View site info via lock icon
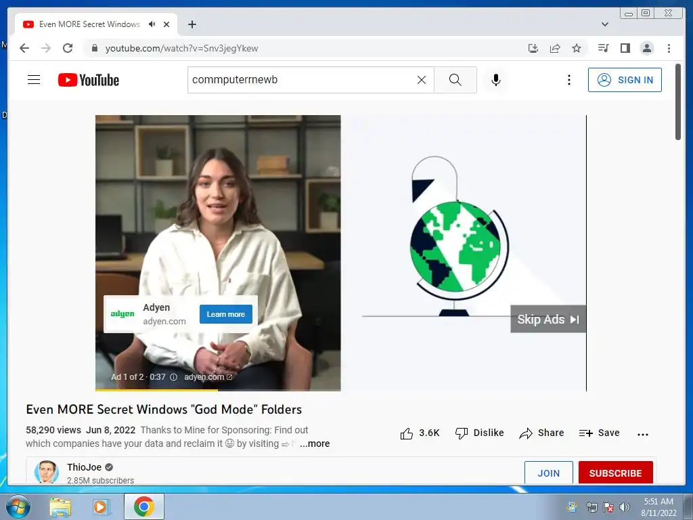693x520 pixels. (94, 48)
